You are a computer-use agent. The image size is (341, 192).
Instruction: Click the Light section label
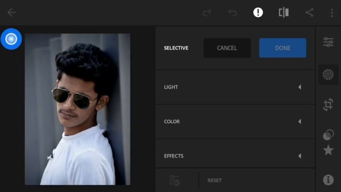pyautogui.click(x=171, y=87)
